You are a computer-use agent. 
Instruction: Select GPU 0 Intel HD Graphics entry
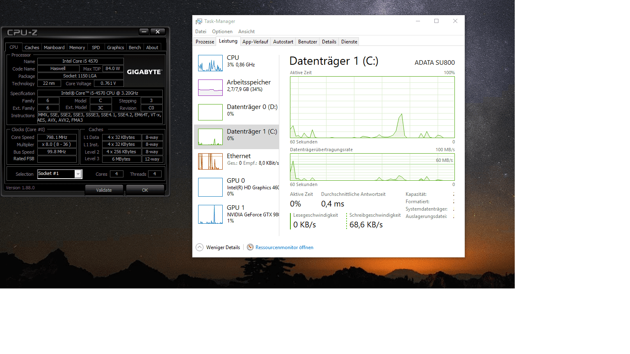(x=237, y=187)
